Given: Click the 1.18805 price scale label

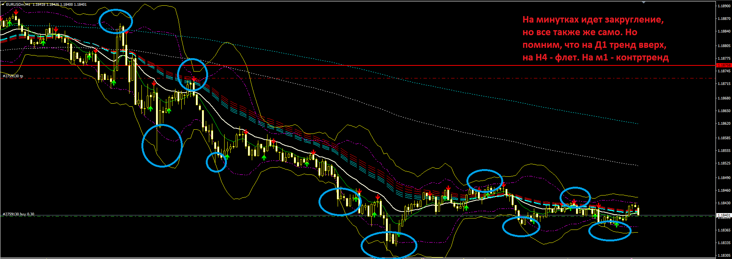Looking at the screenshot, I should (x=724, y=46).
